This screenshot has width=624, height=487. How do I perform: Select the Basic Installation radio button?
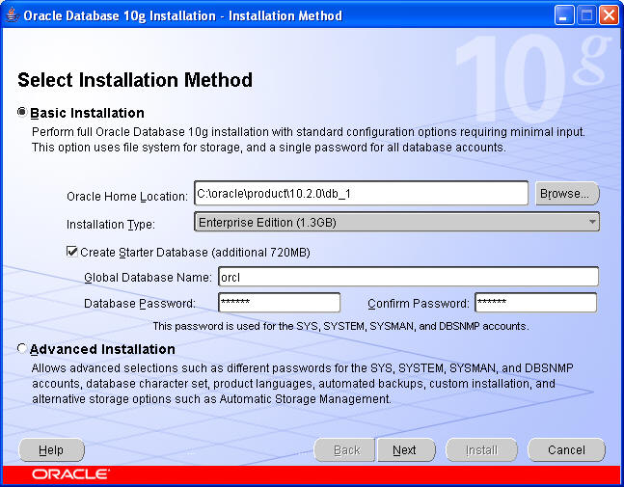pos(23,112)
